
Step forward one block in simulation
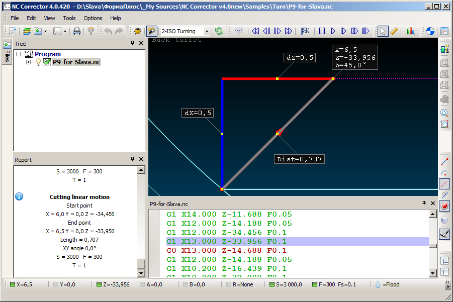[278, 31]
